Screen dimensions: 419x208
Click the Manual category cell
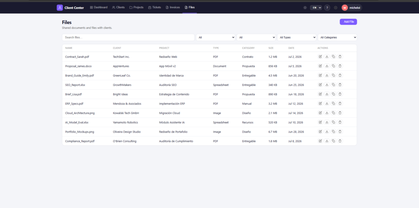247,104
